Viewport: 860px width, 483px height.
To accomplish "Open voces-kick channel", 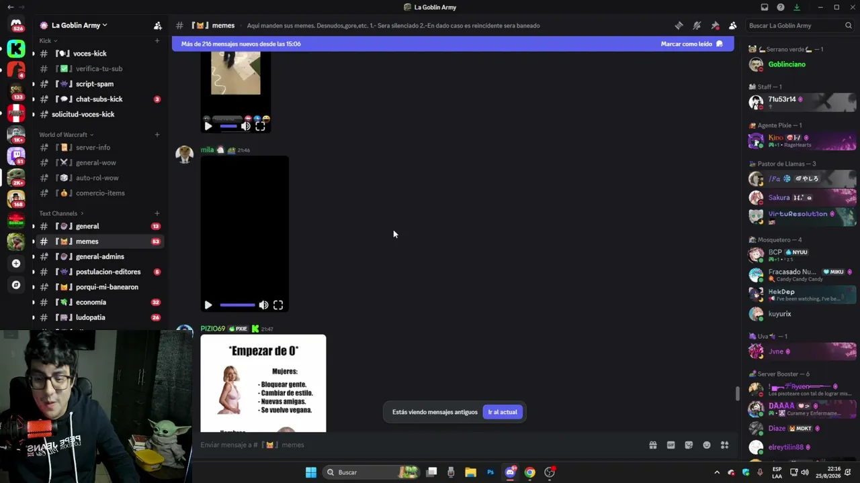I will (x=99, y=54).
